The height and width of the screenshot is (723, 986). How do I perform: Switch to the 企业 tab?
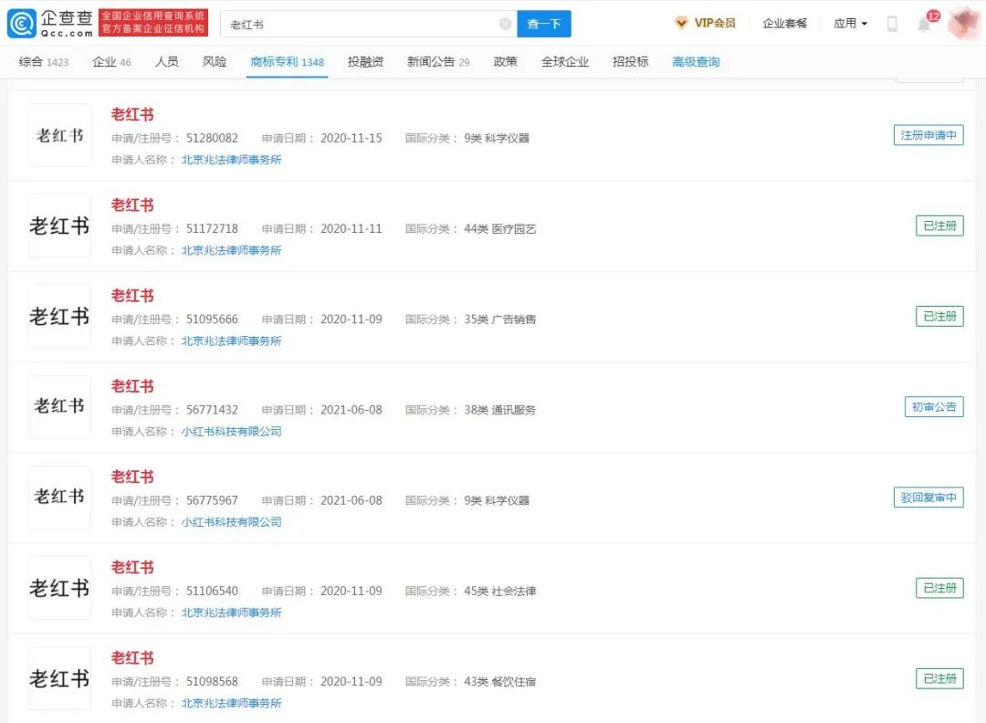pos(103,62)
